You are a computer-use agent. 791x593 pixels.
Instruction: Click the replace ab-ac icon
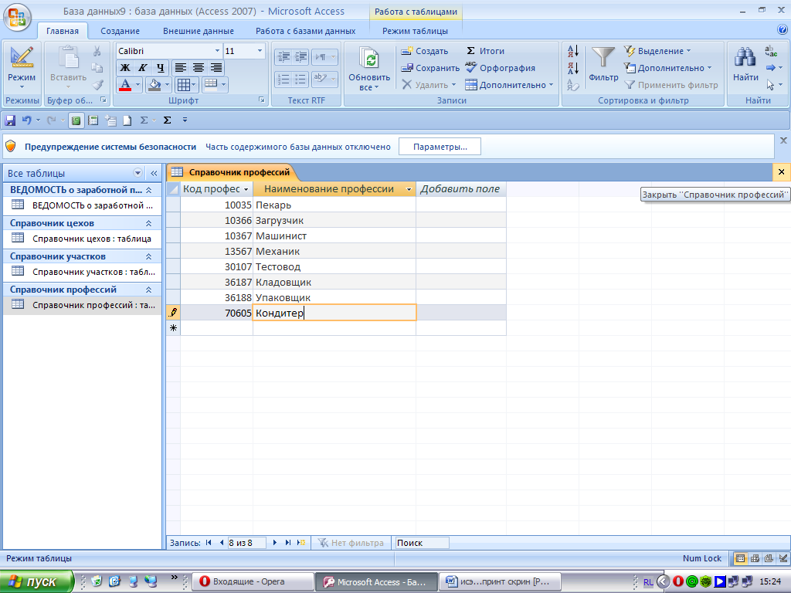click(x=771, y=51)
